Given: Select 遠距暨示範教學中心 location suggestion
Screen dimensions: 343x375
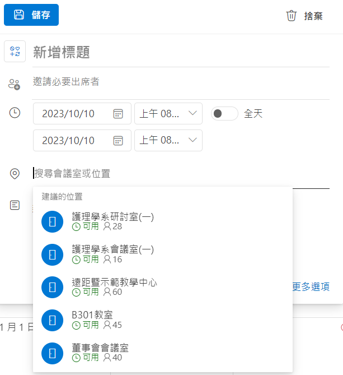Looking at the screenshot, I should [x=114, y=286].
